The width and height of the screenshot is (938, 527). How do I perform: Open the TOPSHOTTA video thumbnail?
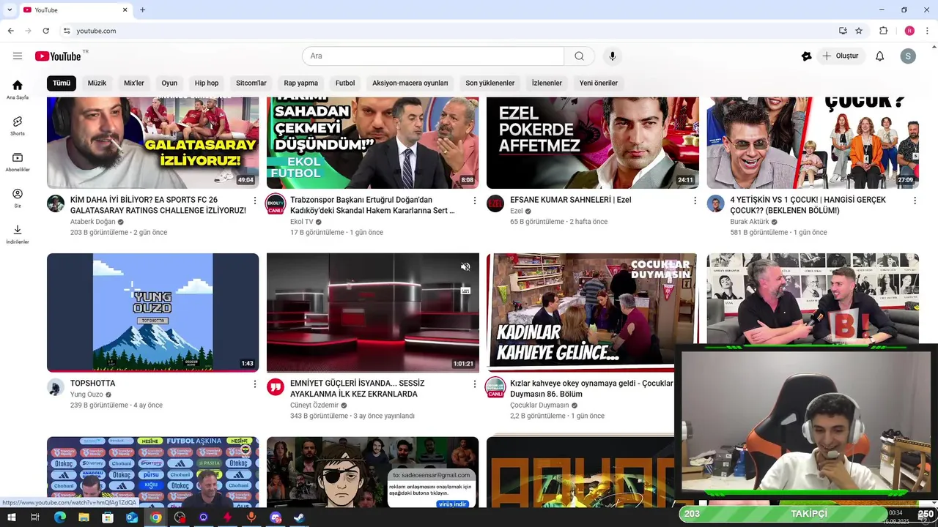pyautogui.click(x=152, y=313)
